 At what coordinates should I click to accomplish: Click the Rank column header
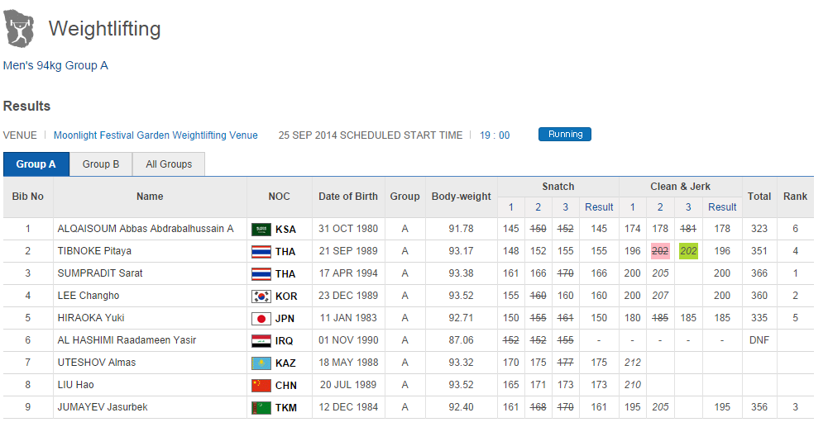[x=795, y=197]
